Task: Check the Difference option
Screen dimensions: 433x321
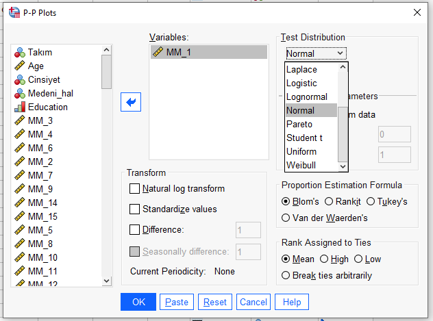Action: (x=134, y=230)
